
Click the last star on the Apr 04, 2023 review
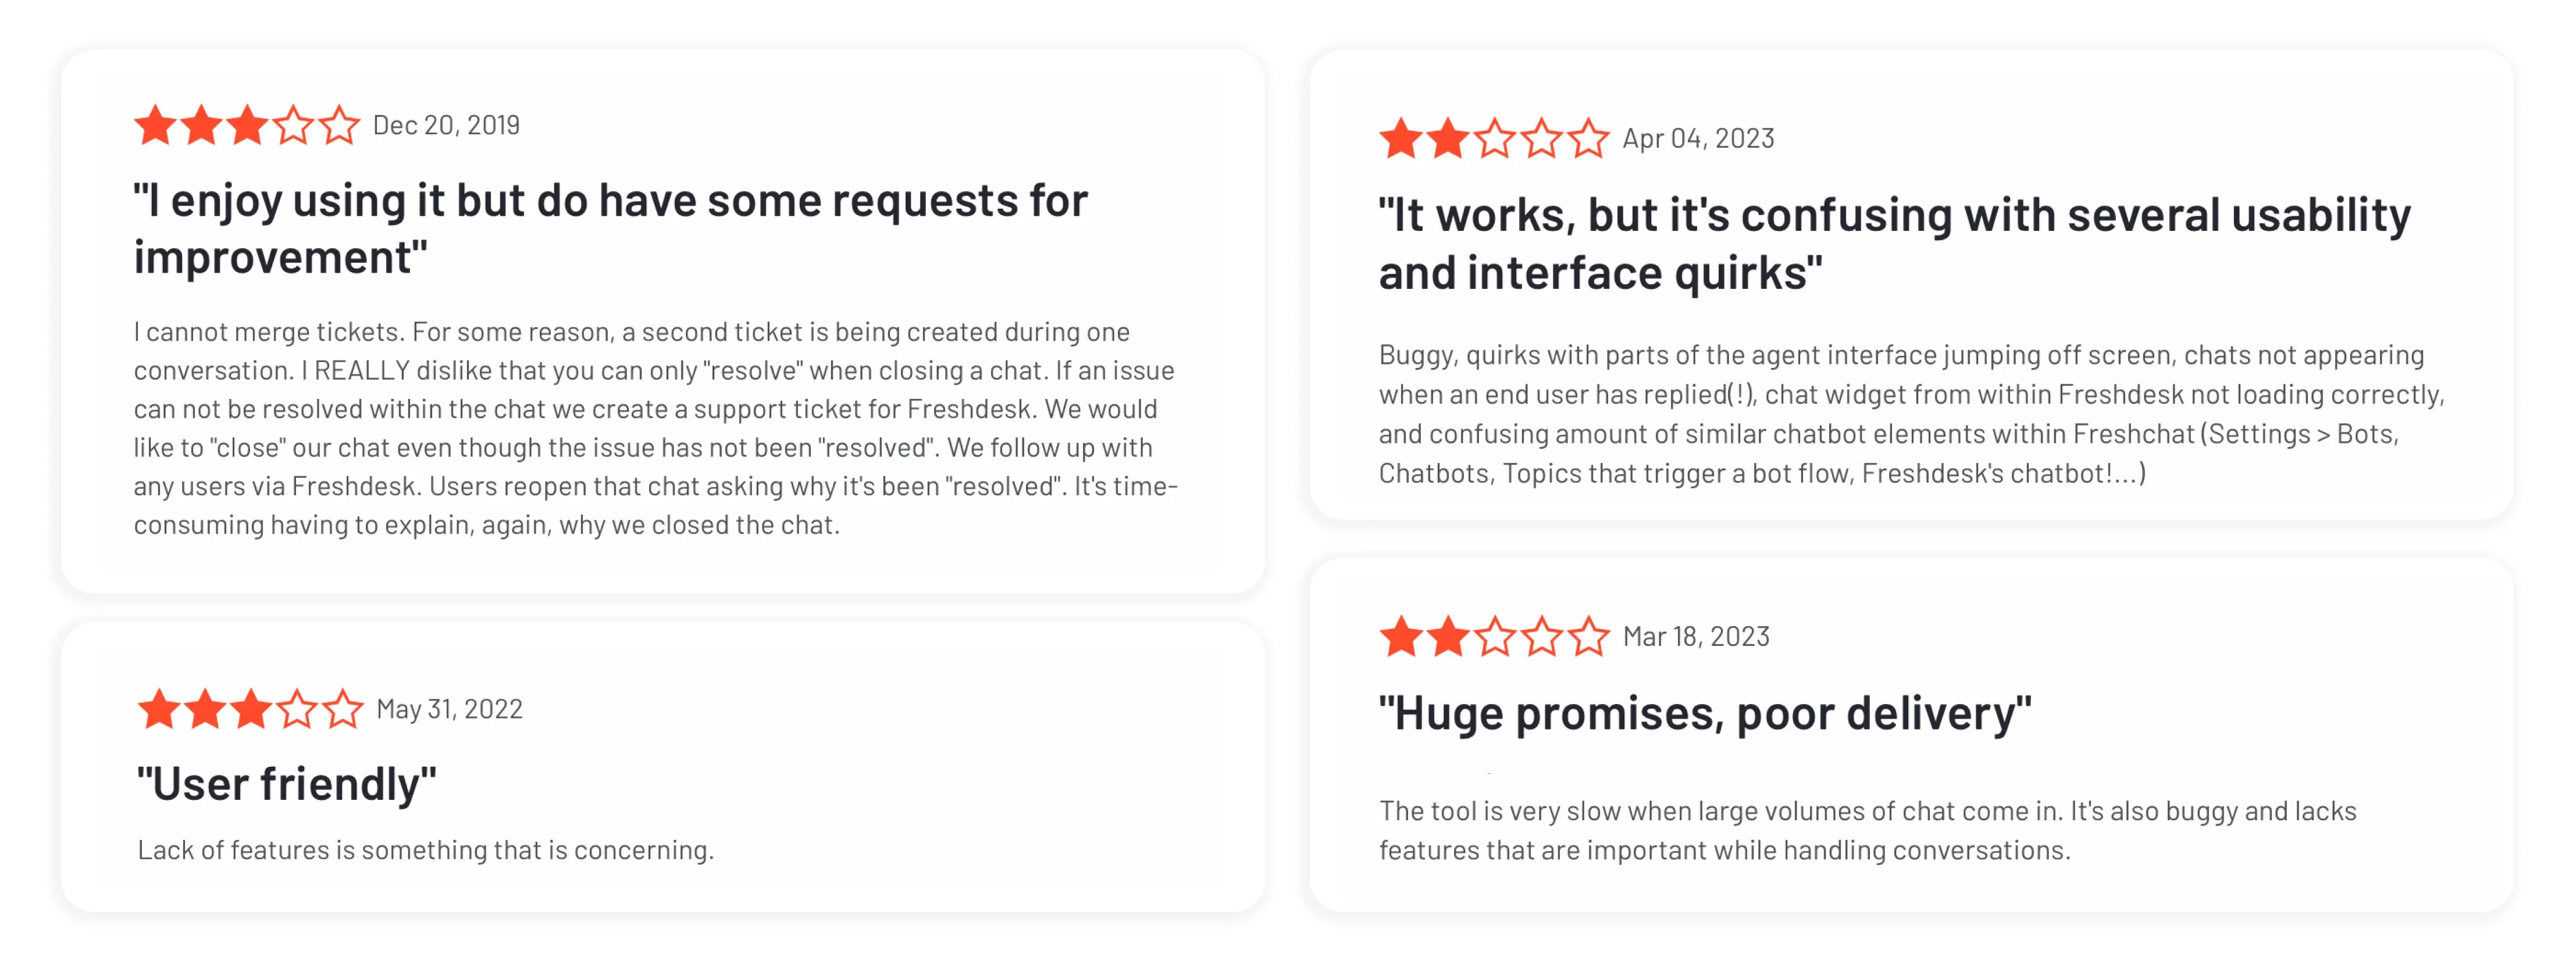point(1588,139)
